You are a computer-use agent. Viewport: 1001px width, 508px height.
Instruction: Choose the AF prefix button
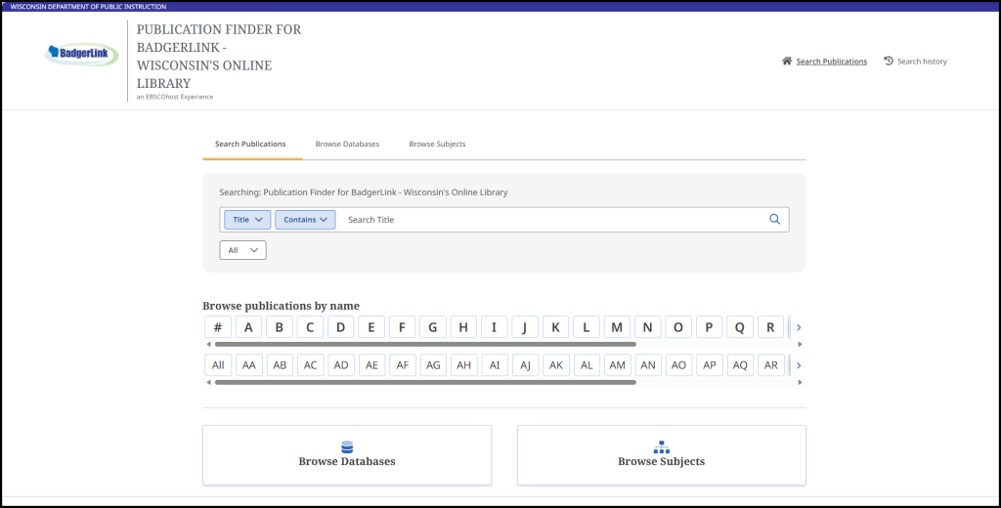tap(403, 365)
